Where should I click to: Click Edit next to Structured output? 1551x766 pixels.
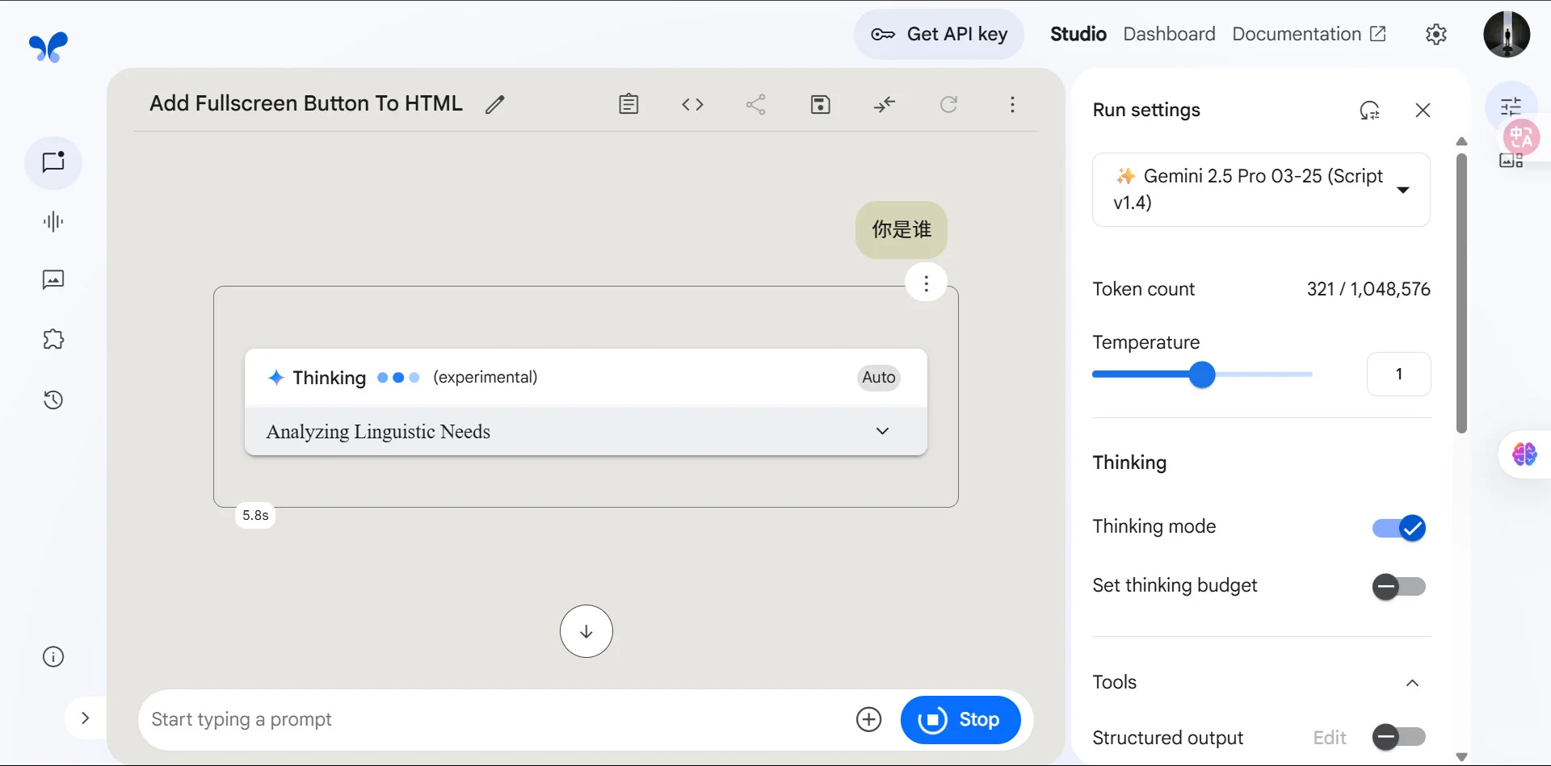(x=1330, y=738)
